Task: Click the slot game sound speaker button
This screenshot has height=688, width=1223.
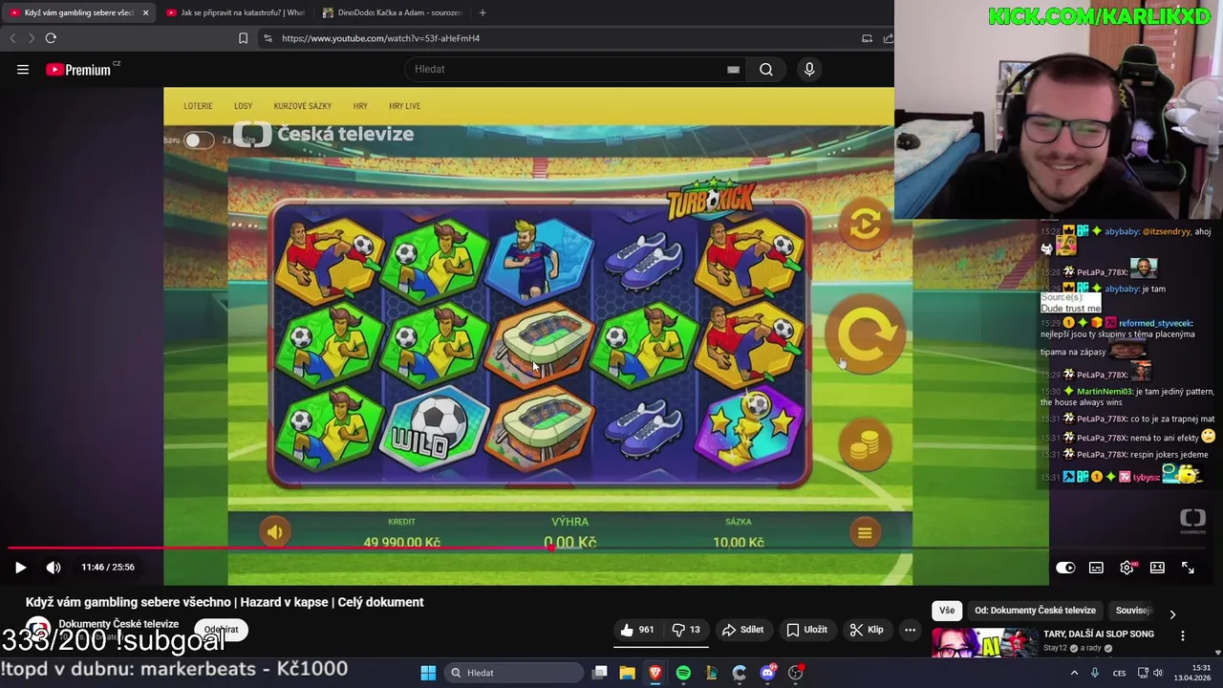Action: click(274, 532)
